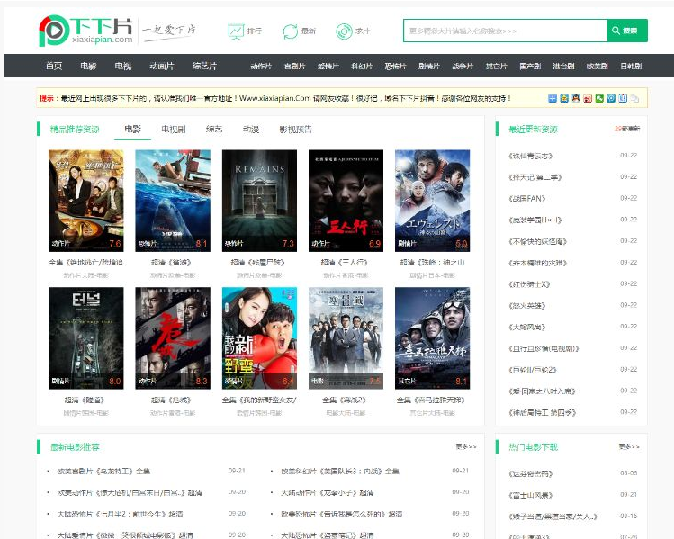Open 《巨轮II/巨轮2》 in recent updates

tap(533, 370)
